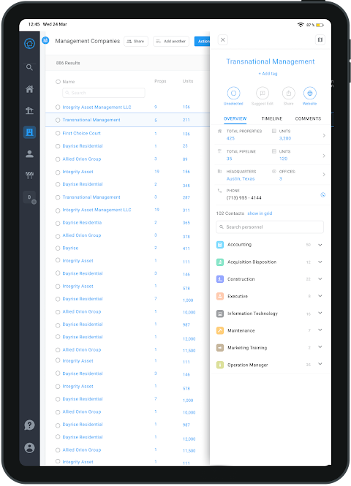This screenshot has width=351, height=486.
Task: Click the Suggest Edit icon
Action: tap(263, 93)
